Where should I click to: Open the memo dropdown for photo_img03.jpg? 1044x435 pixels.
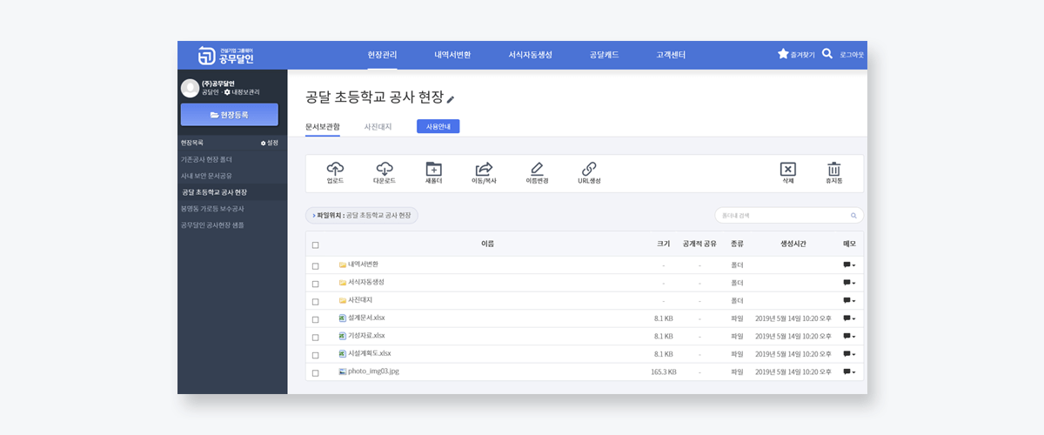click(849, 372)
